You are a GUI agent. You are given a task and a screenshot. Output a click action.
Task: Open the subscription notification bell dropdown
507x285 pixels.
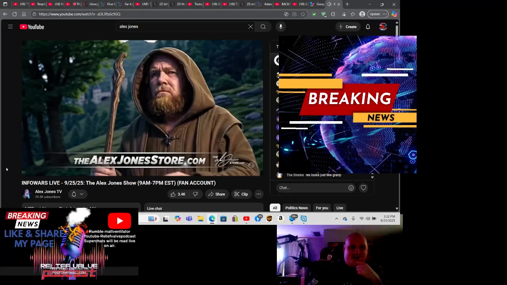[77, 194]
